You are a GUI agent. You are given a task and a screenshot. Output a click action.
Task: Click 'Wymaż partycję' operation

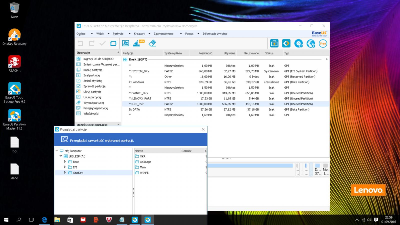93,103
